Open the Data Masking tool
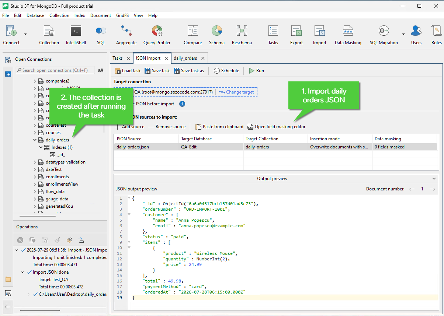 tap(348, 35)
